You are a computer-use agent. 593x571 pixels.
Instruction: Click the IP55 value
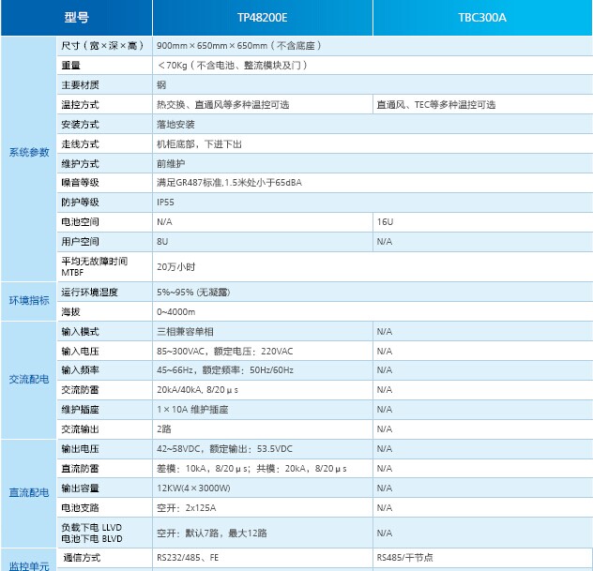click(165, 203)
